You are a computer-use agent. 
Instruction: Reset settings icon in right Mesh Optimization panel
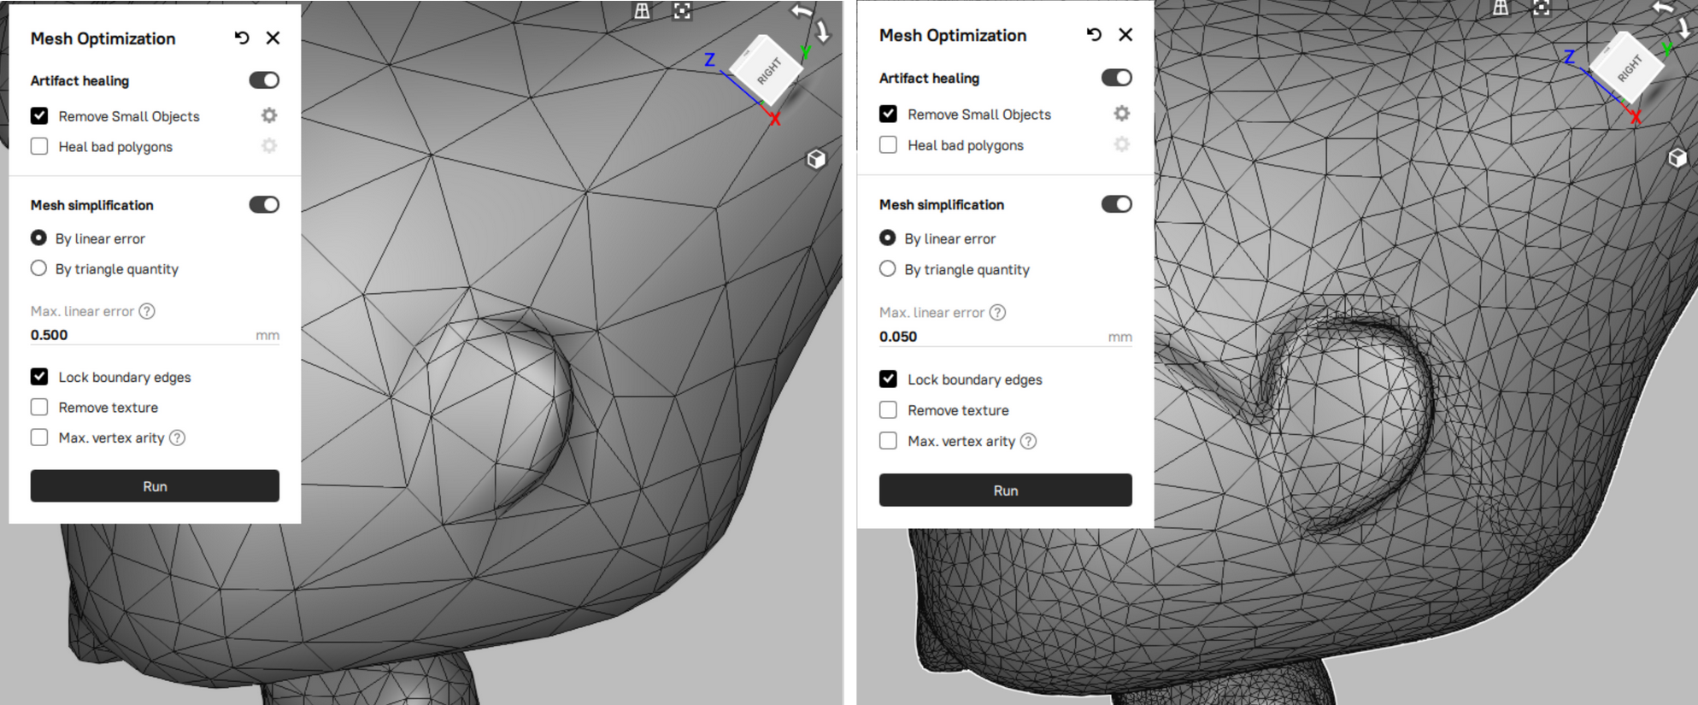point(1094,34)
